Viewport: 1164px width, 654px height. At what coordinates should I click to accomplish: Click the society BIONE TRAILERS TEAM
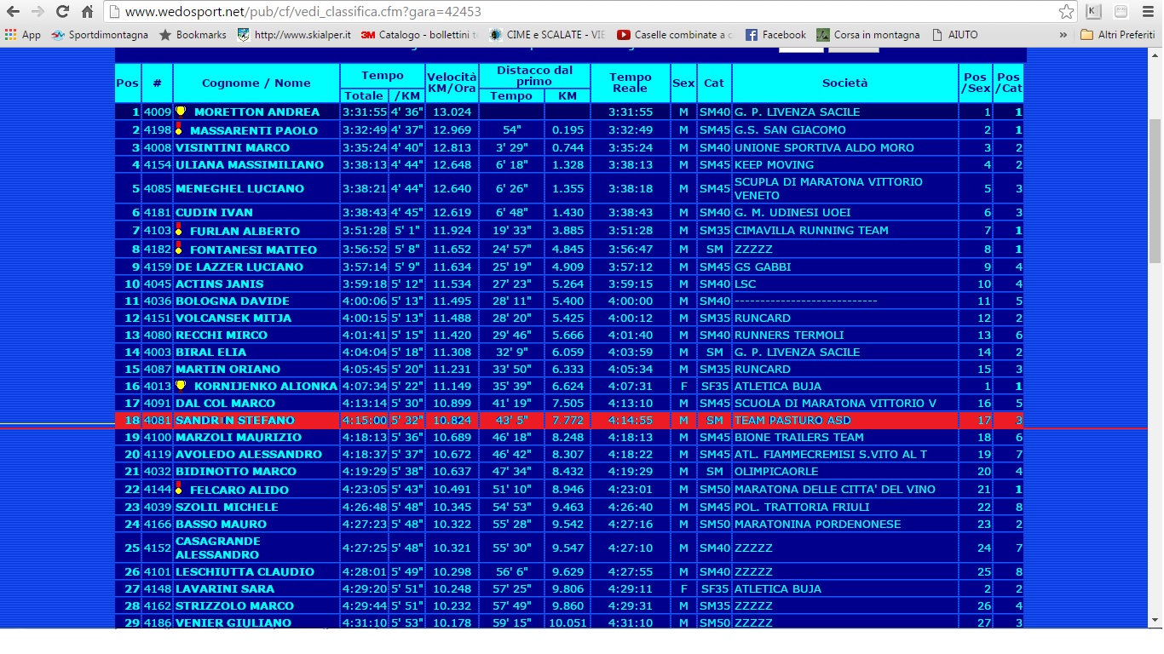[799, 437]
